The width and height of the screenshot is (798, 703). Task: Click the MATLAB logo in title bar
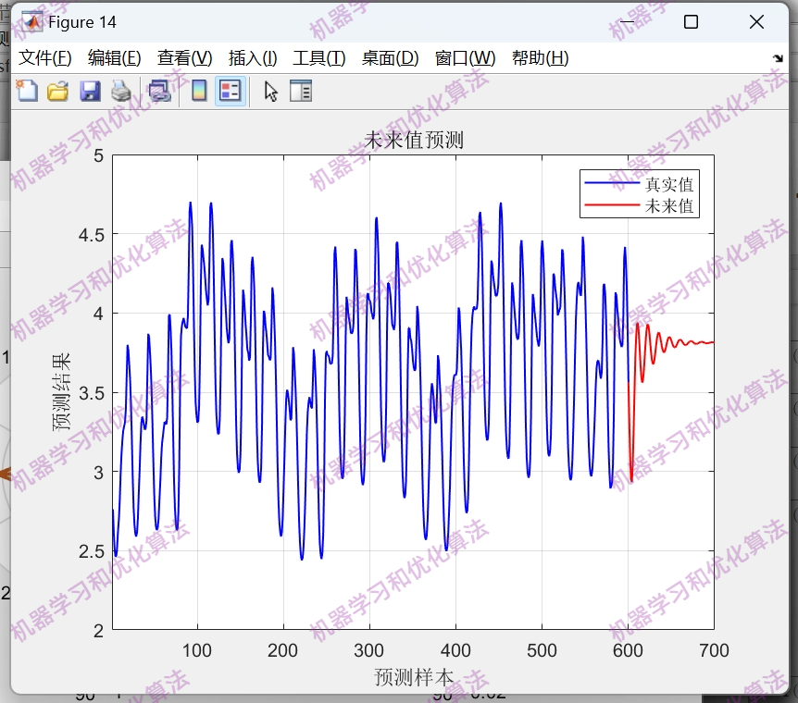point(31,22)
